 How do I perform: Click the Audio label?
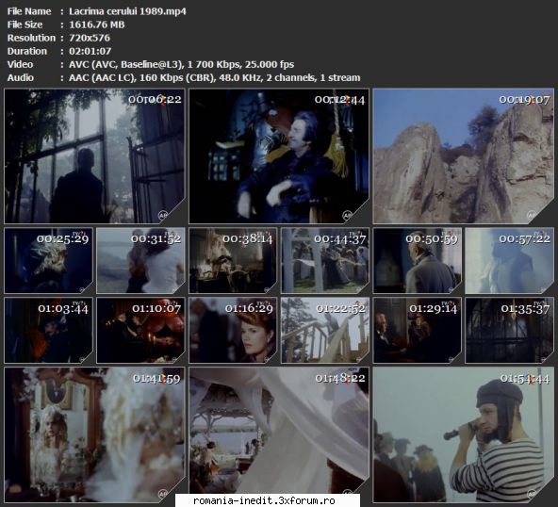tap(21, 77)
